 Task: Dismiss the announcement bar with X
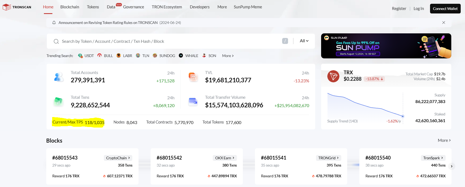[x=444, y=23]
